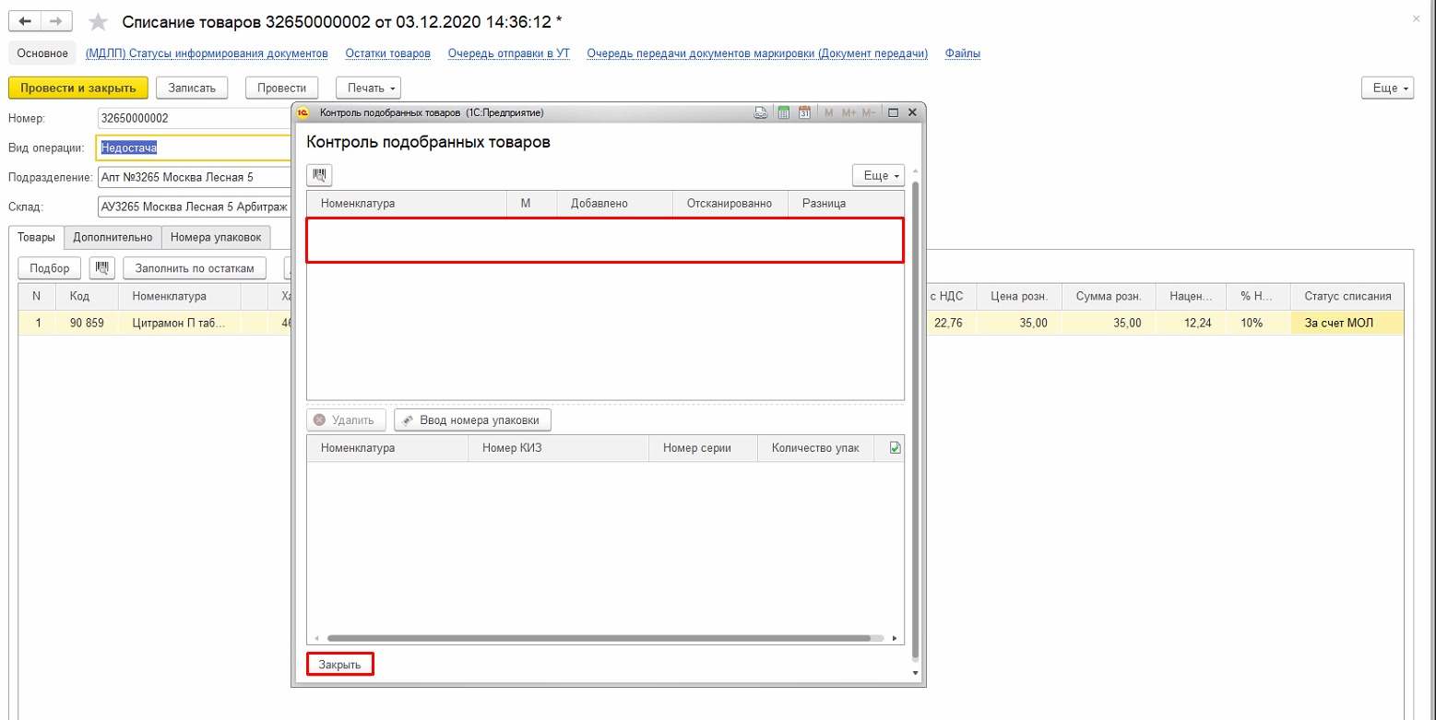The width and height of the screenshot is (1436, 720).
Task: Open the Номера упаковок tab
Action: (216, 238)
